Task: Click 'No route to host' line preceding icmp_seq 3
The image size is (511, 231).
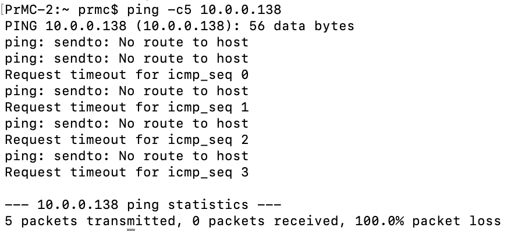Action: pos(127,156)
